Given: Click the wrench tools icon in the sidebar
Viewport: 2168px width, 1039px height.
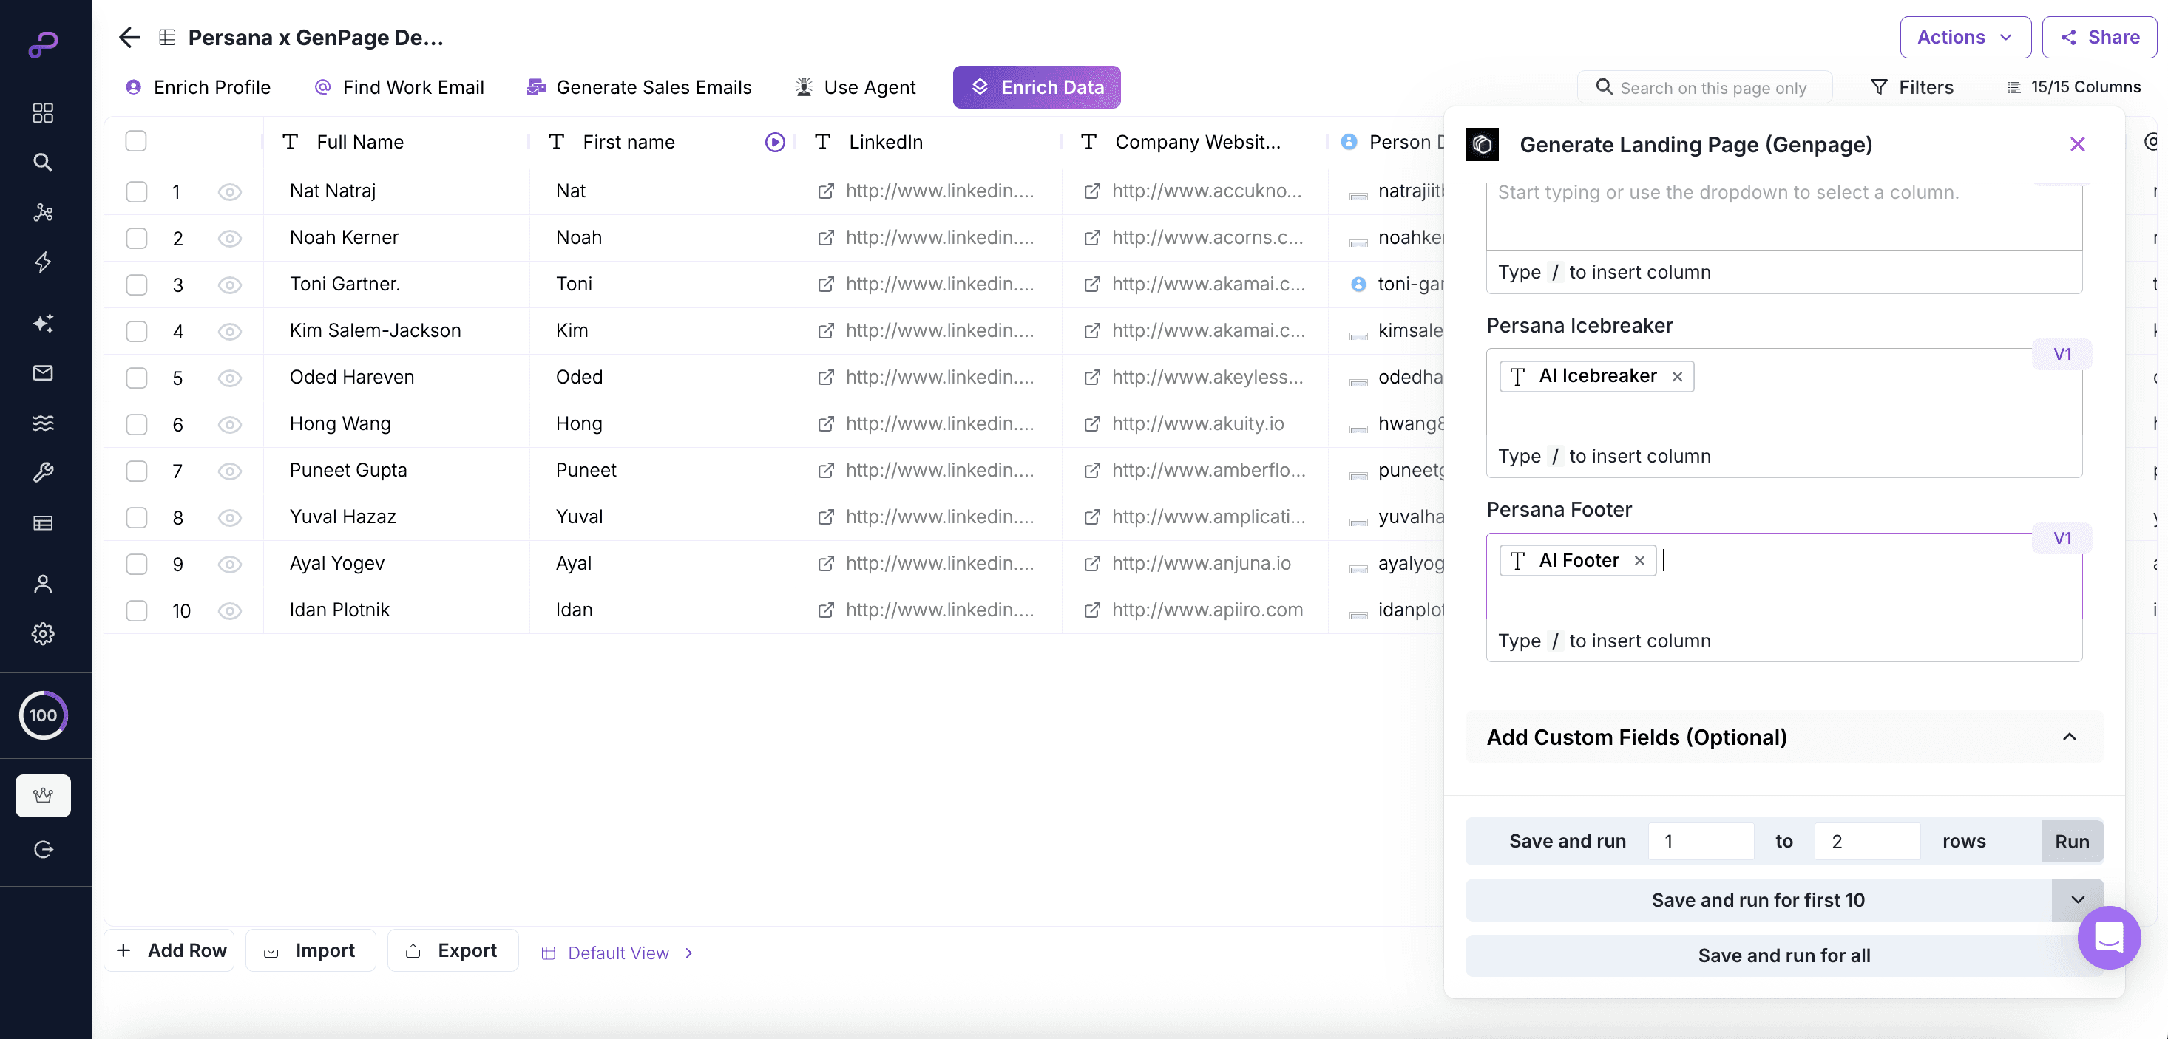Looking at the screenshot, I should point(43,472).
